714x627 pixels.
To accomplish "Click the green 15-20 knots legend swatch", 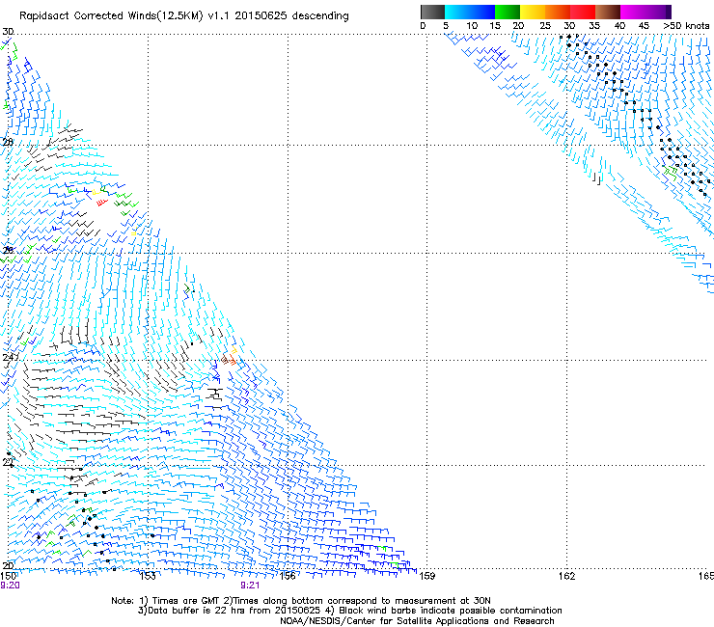I will 508,12.
